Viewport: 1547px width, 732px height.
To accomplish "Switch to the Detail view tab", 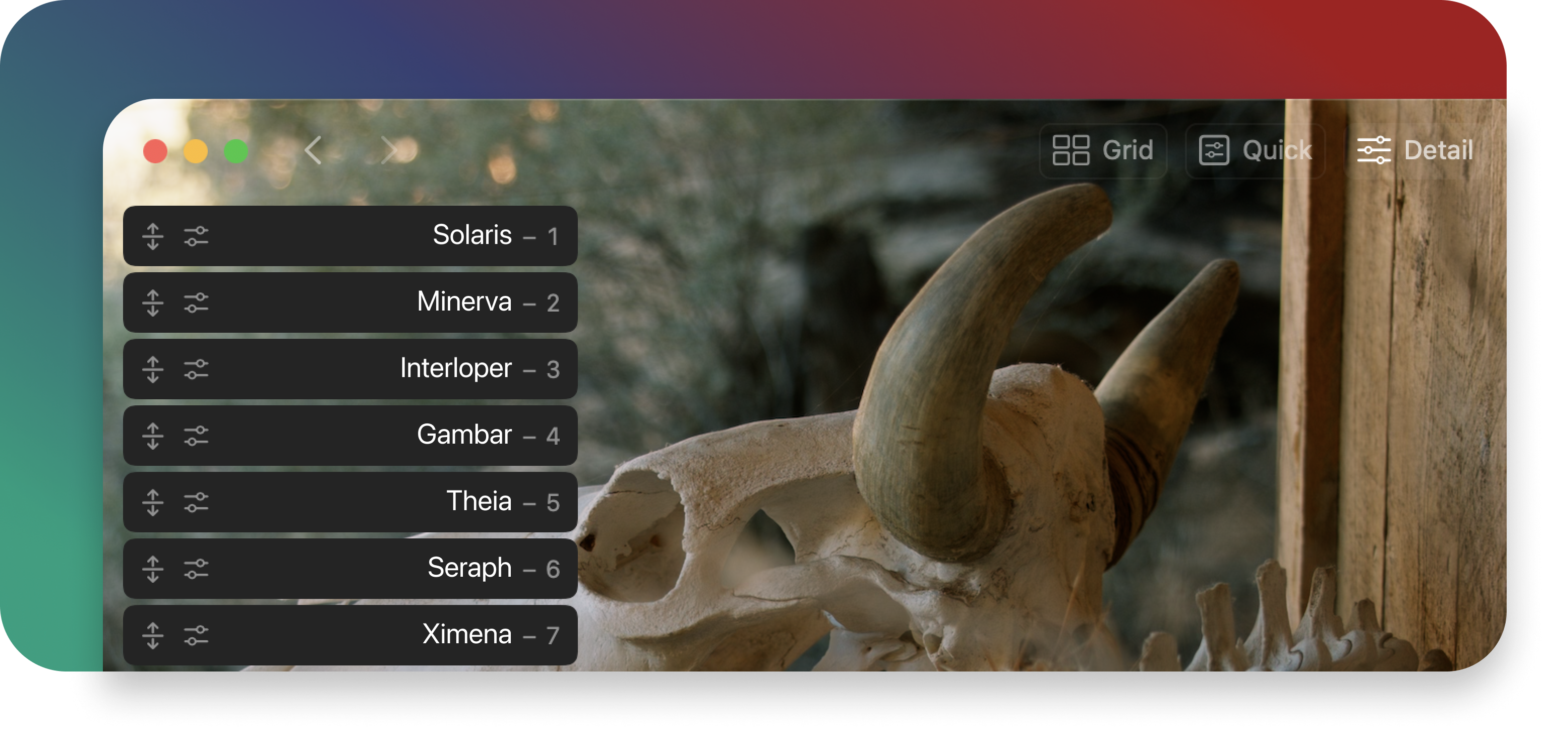I will (x=1415, y=150).
